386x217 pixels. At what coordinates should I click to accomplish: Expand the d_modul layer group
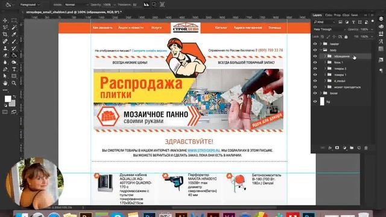point(325,81)
